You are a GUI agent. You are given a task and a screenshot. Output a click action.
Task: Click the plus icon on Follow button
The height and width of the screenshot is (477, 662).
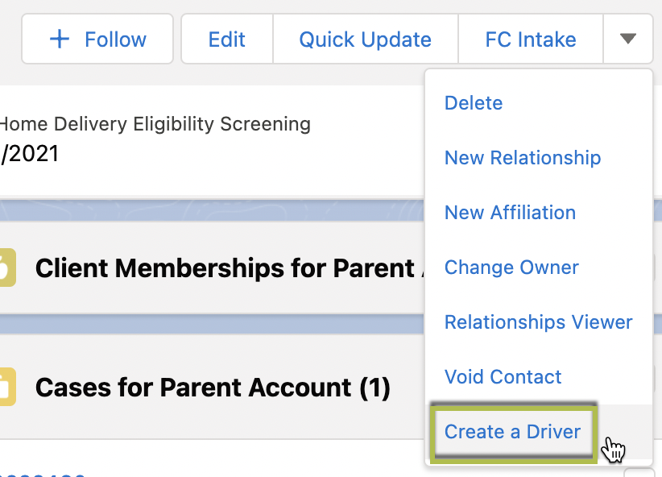60,39
